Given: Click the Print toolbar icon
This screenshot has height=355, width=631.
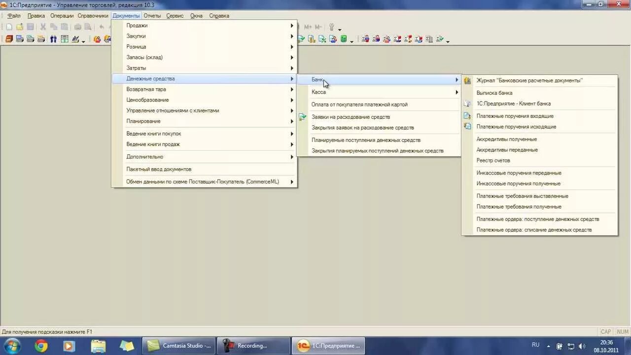Looking at the screenshot, I should 78,27.
